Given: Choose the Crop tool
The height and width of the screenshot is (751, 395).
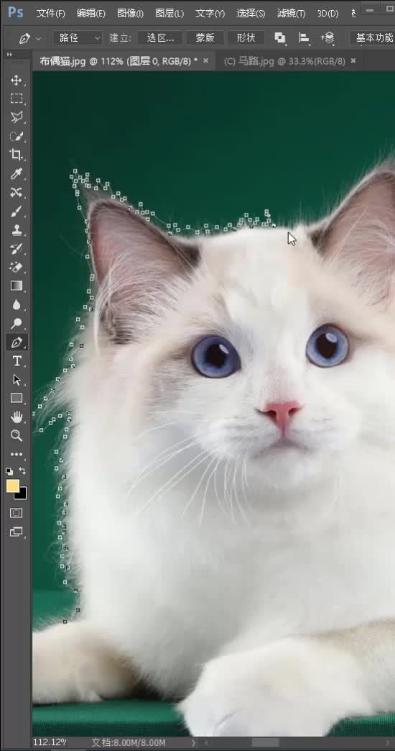Looking at the screenshot, I should pyautogui.click(x=17, y=155).
